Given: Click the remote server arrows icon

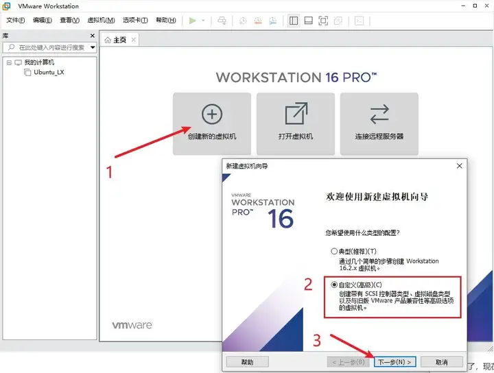Looking at the screenshot, I should (x=379, y=114).
